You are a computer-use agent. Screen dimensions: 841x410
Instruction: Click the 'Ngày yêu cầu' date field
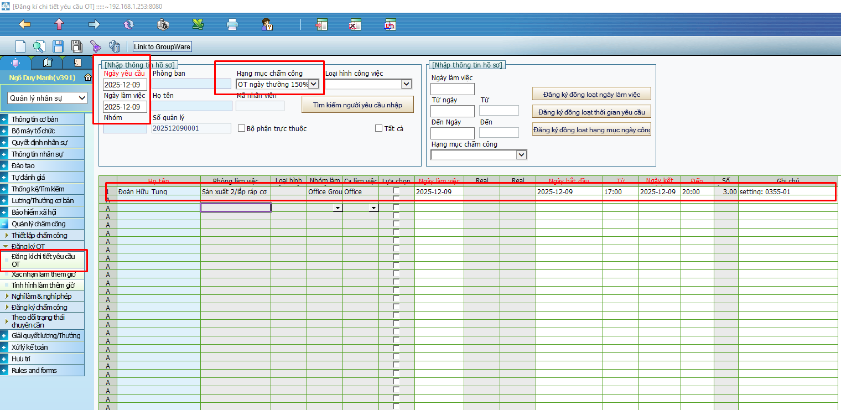pos(125,85)
